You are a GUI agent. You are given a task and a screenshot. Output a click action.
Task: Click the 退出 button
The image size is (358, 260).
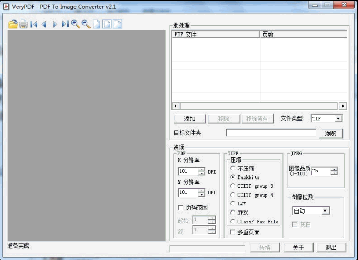pyautogui.click(x=331, y=247)
